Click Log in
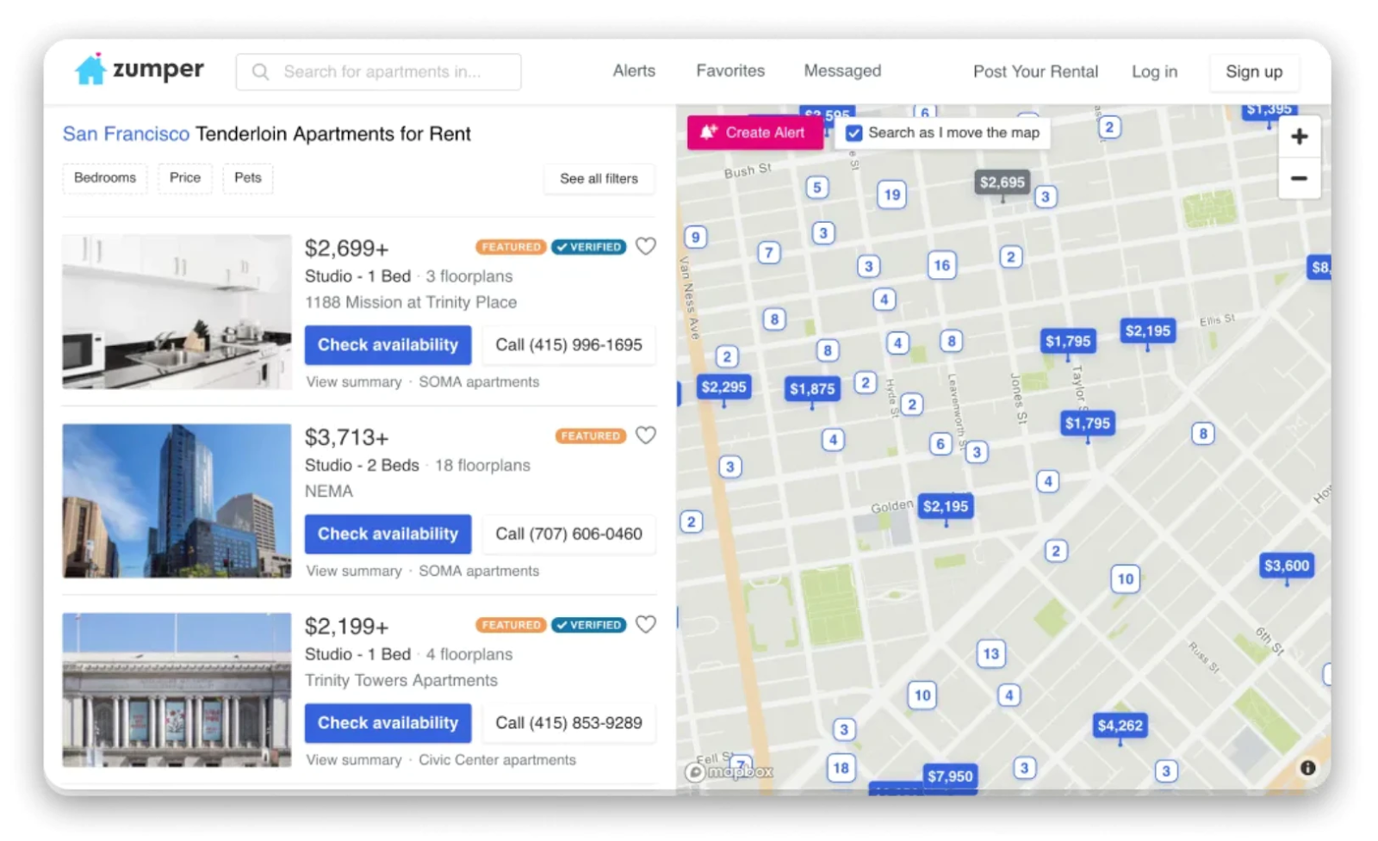Image resolution: width=1378 pixels, height=841 pixels. point(1154,72)
